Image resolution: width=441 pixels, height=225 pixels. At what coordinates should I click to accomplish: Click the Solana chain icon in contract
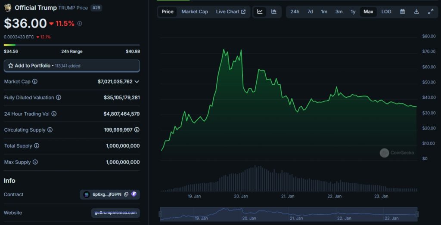[x=87, y=194]
